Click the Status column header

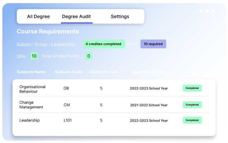coord(191,72)
